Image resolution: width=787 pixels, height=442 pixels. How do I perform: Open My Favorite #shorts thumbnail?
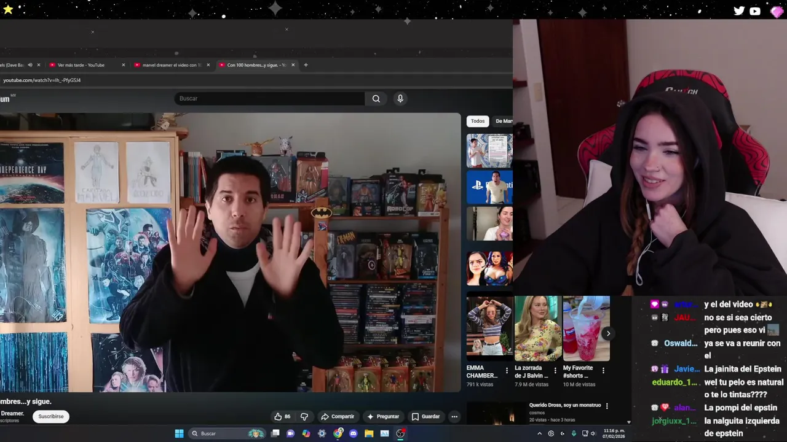coord(587,328)
